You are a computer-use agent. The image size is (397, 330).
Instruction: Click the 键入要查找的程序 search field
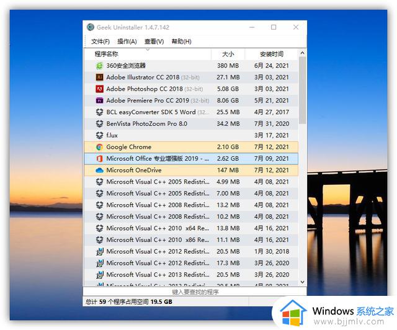(195, 292)
